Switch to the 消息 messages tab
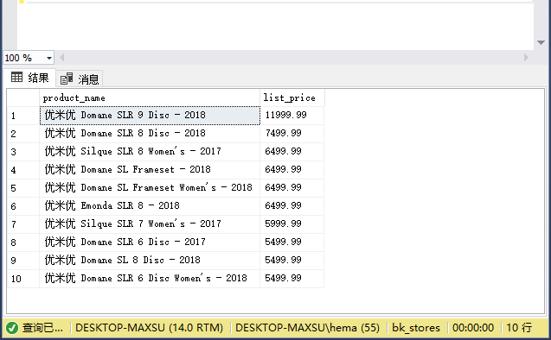The width and height of the screenshot is (551, 340). point(80,79)
